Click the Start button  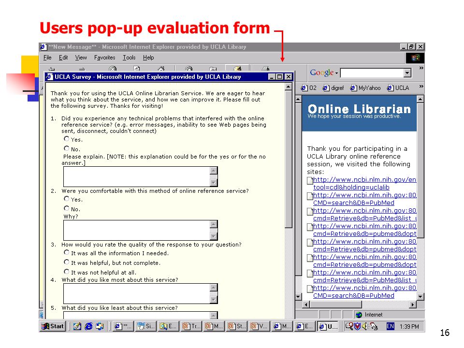53,326
